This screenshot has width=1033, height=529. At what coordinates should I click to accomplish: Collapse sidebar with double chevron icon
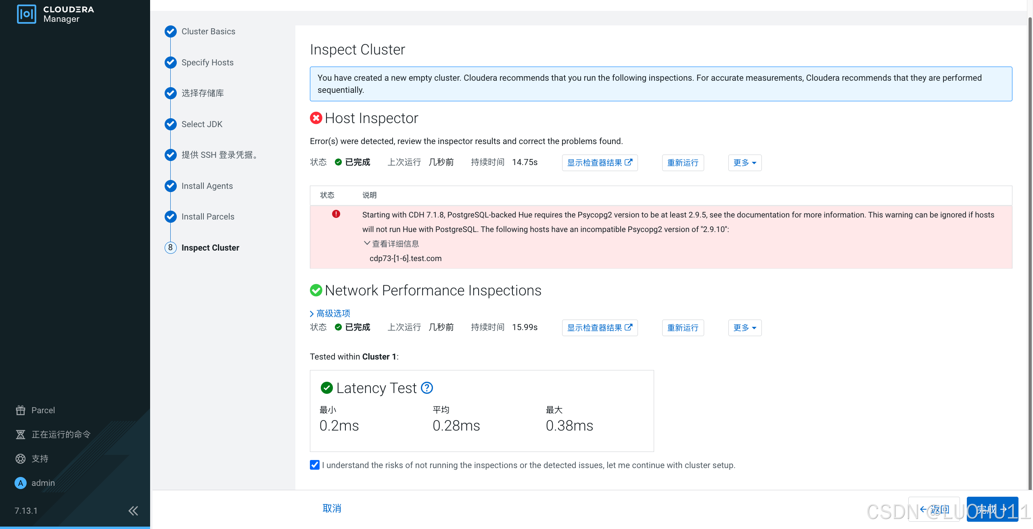click(133, 511)
